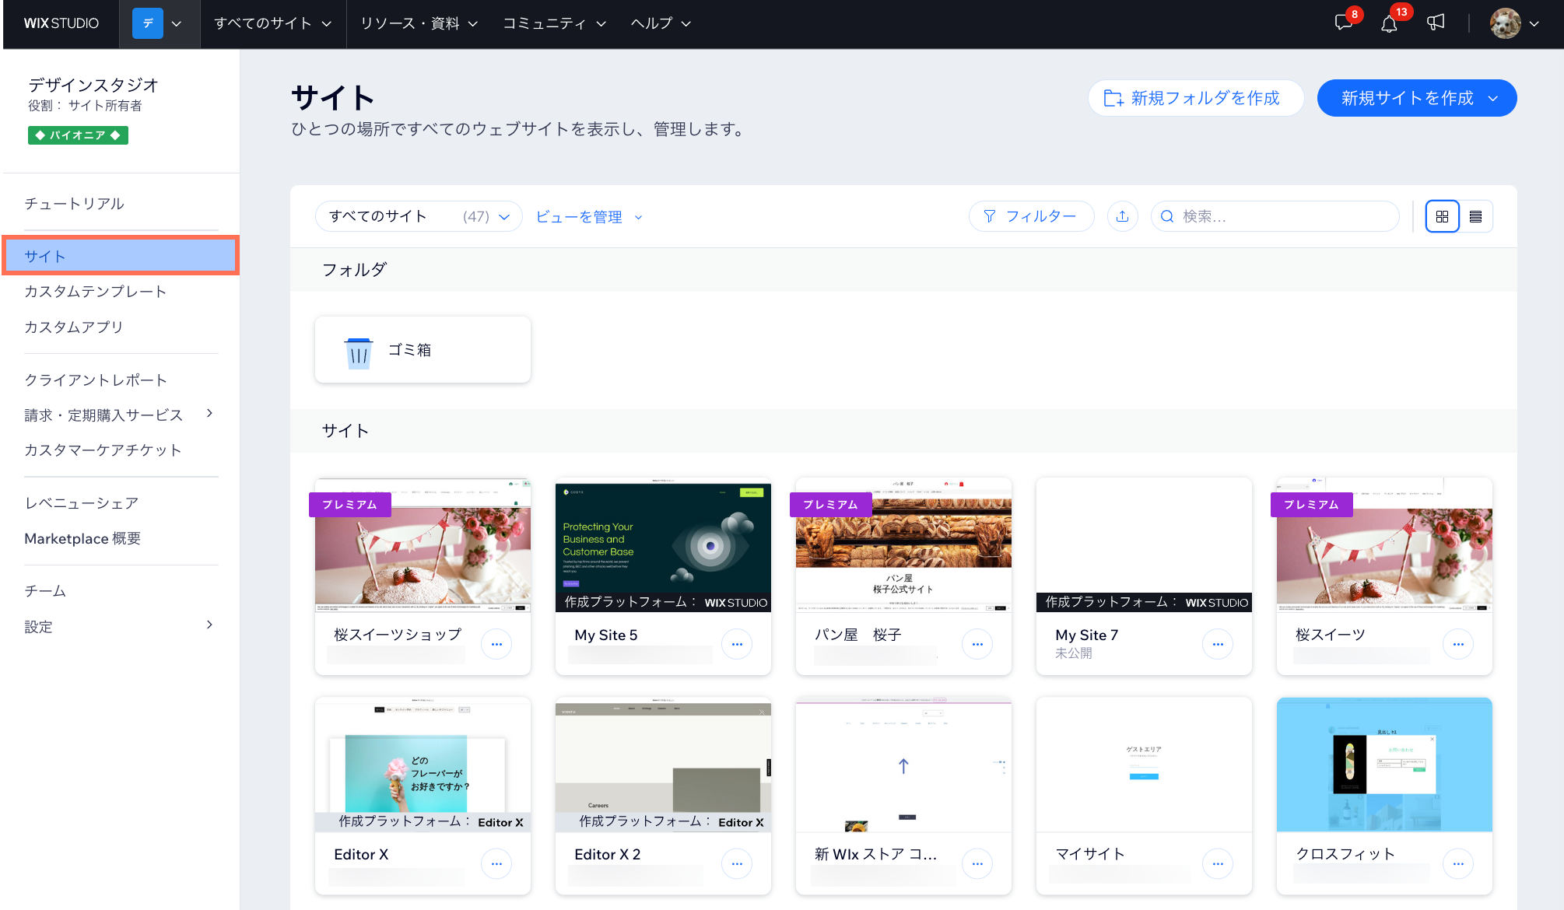Switch to grid view layout
Screen dimensions: 1564x910
(1442, 216)
